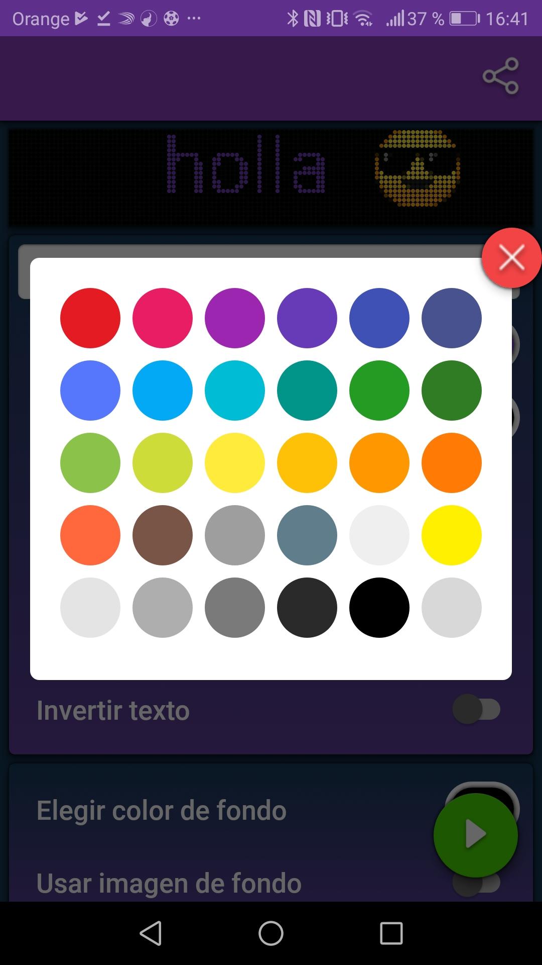Pick the indigo blue swatch above green
The image size is (542, 965).
click(x=379, y=318)
